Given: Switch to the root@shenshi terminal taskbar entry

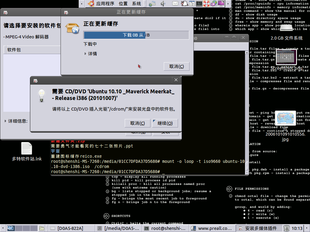Looking at the screenshot, I should pyautogui.click(x=165, y=228).
